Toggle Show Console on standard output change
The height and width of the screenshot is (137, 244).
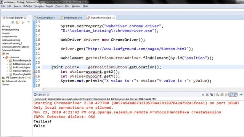(231, 95)
